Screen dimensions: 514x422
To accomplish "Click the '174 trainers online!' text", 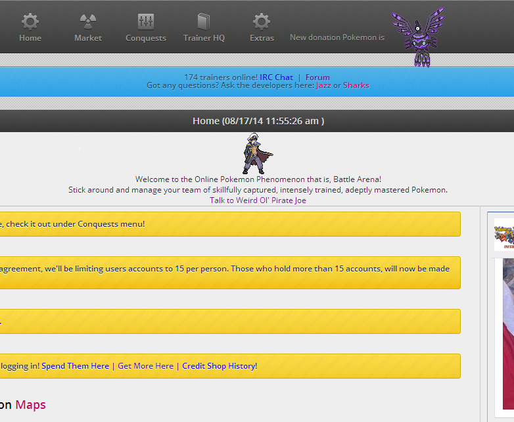I will pyautogui.click(x=221, y=78).
